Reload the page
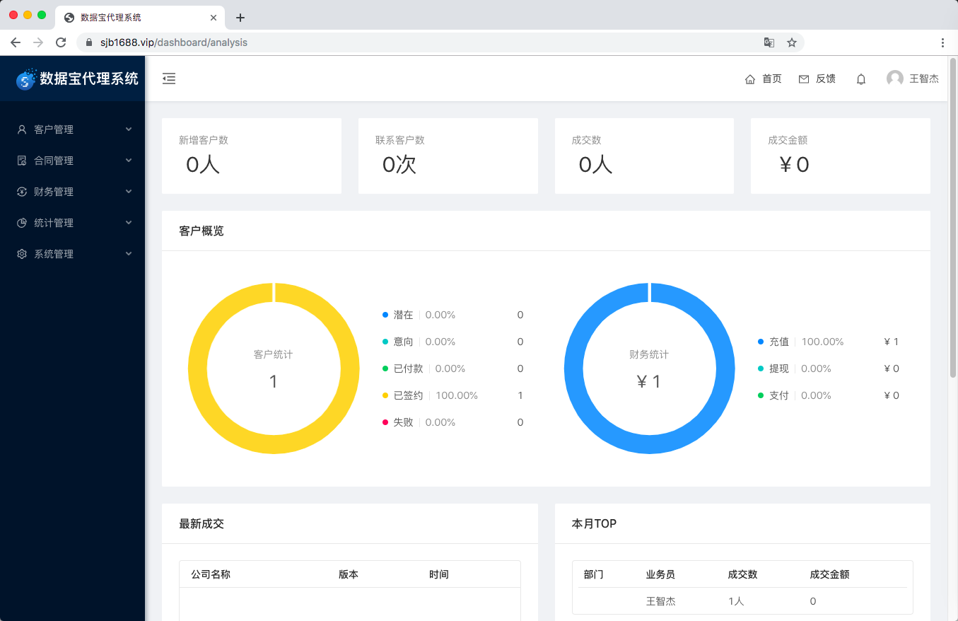958x621 pixels. tap(61, 42)
